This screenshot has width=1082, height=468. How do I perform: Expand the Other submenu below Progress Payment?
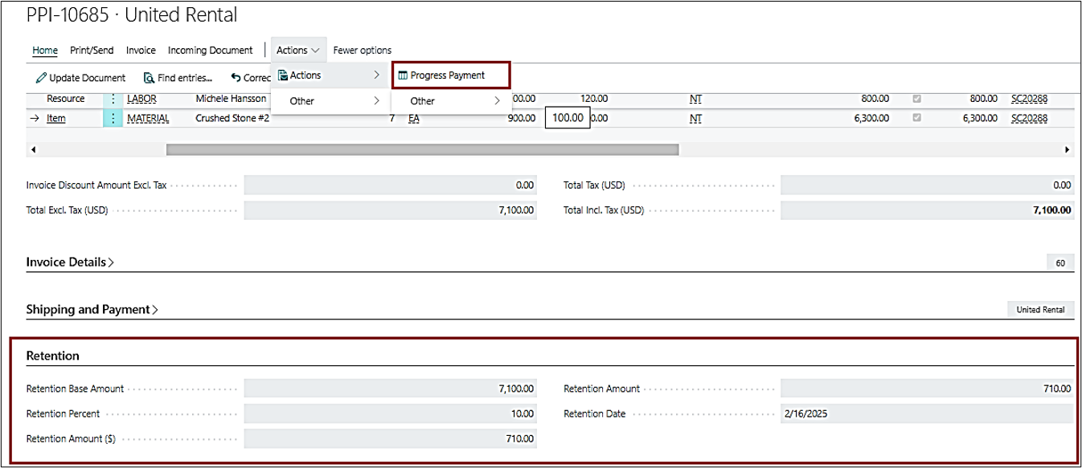click(453, 101)
